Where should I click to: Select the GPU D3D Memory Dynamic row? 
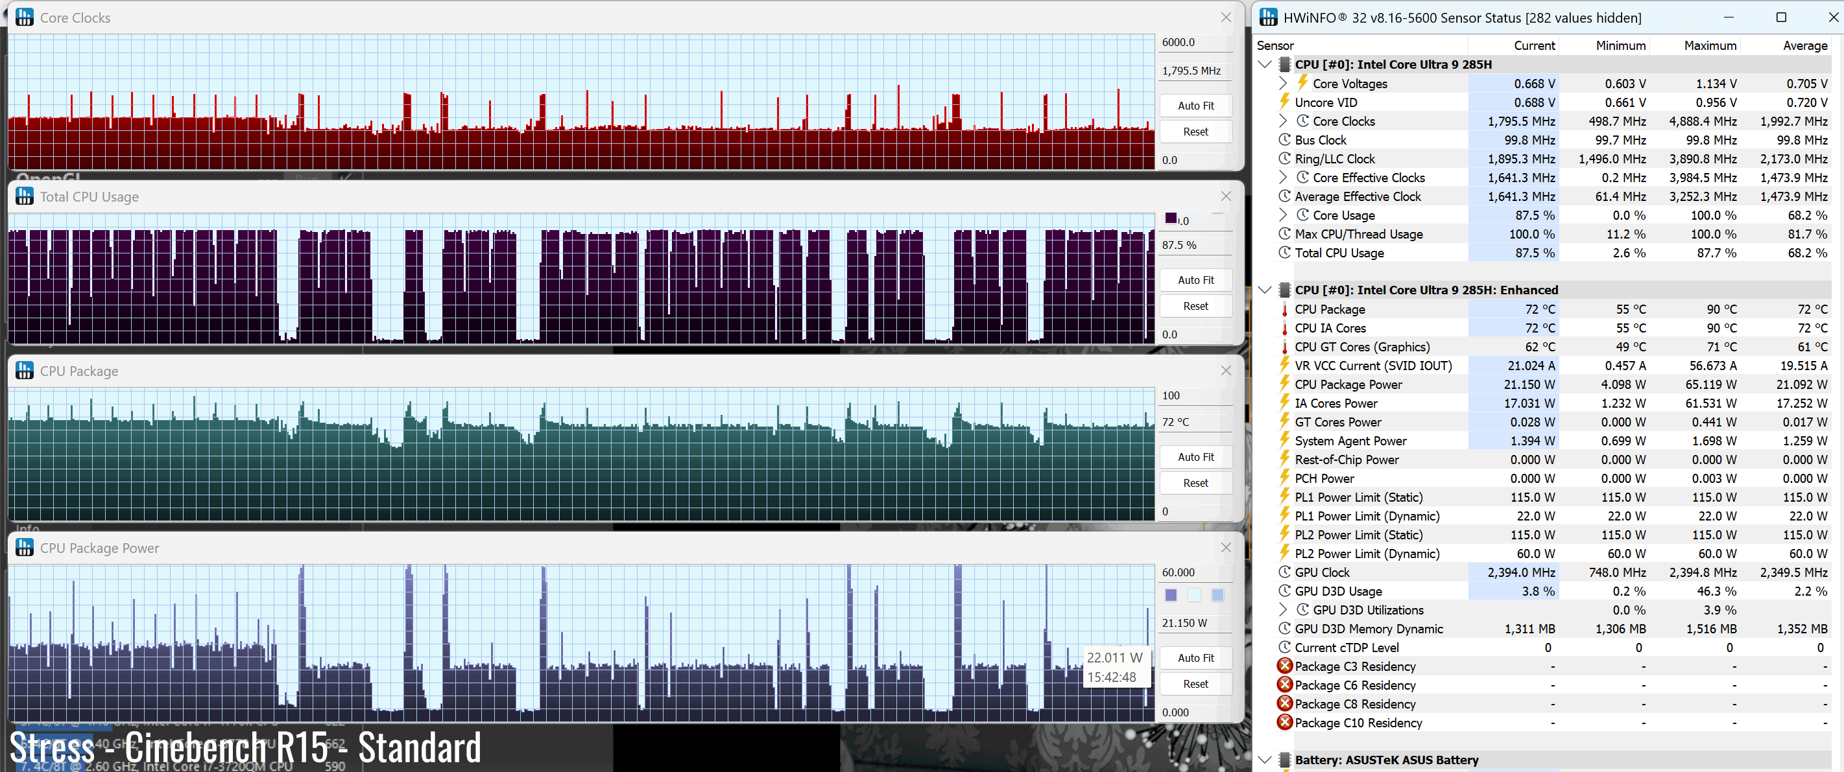pyautogui.click(x=1542, y=628)
